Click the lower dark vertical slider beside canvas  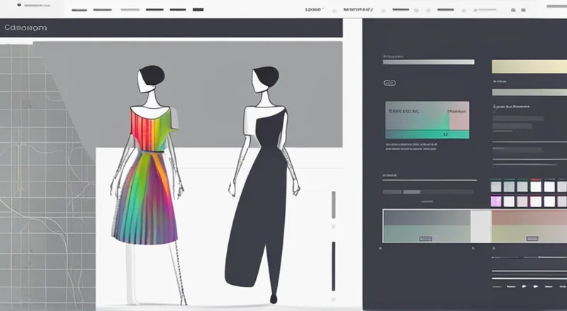pyautogui.click(x=333, y=265)
